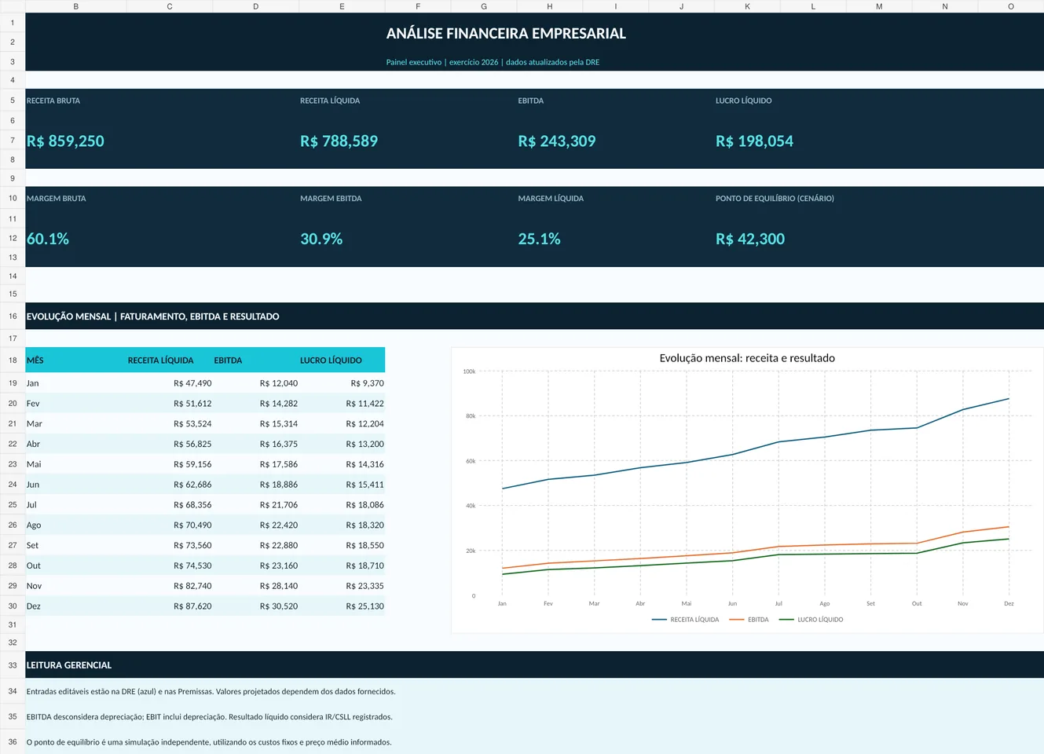Select Dez lucro cell R$ 25,130
This screenshot has height=754, width=1044.
342,606
